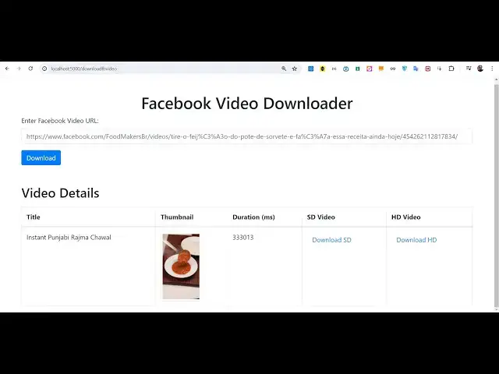
Task: Open the infinity-loop extension icon
Action: click(x=393, y=69)
